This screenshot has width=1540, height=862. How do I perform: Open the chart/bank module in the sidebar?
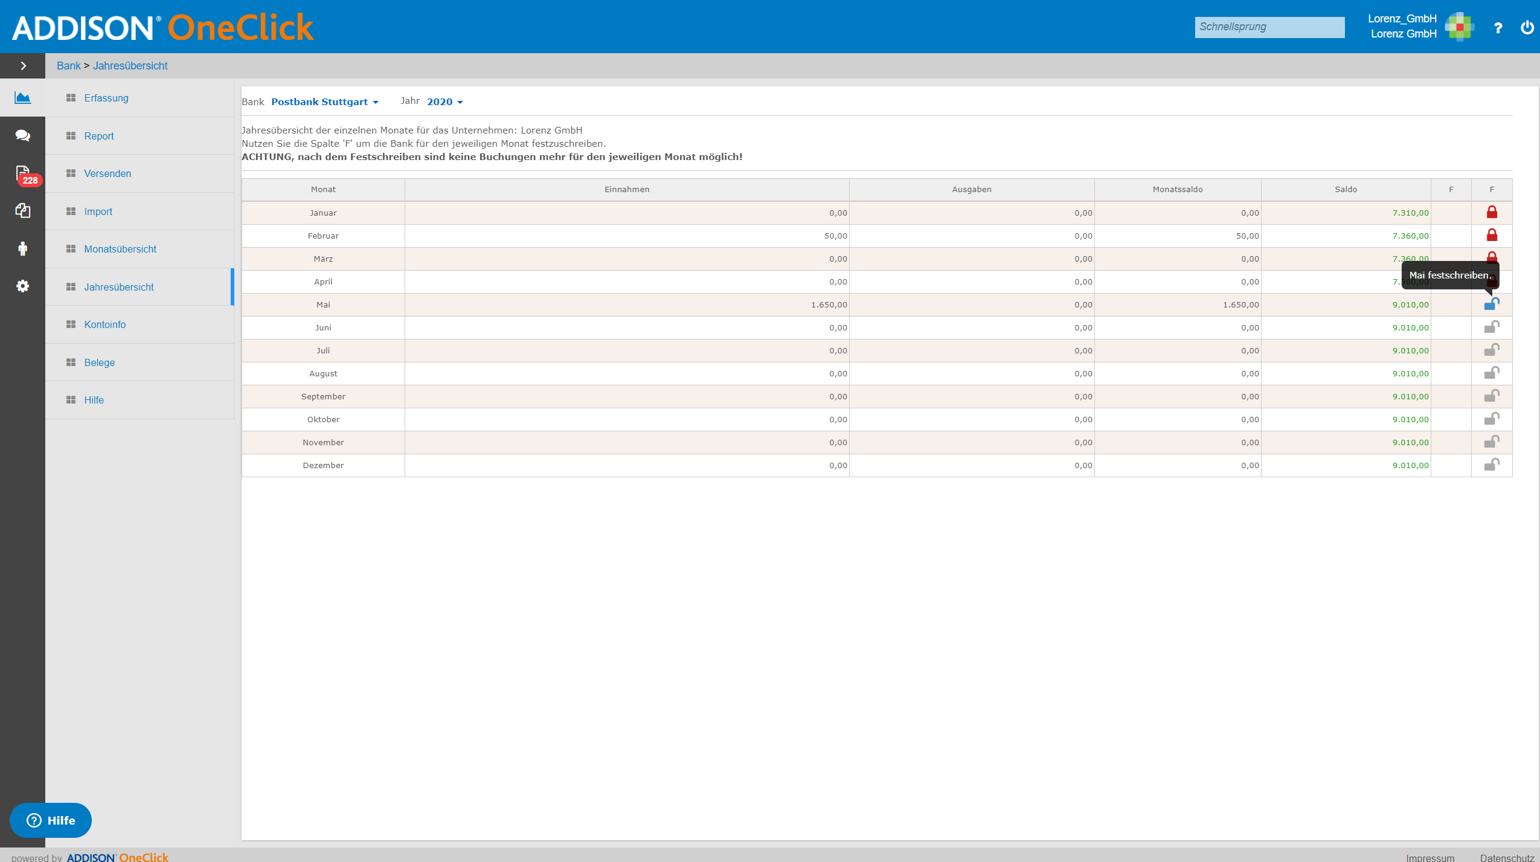pyautogui.click(x=22, y=98)
